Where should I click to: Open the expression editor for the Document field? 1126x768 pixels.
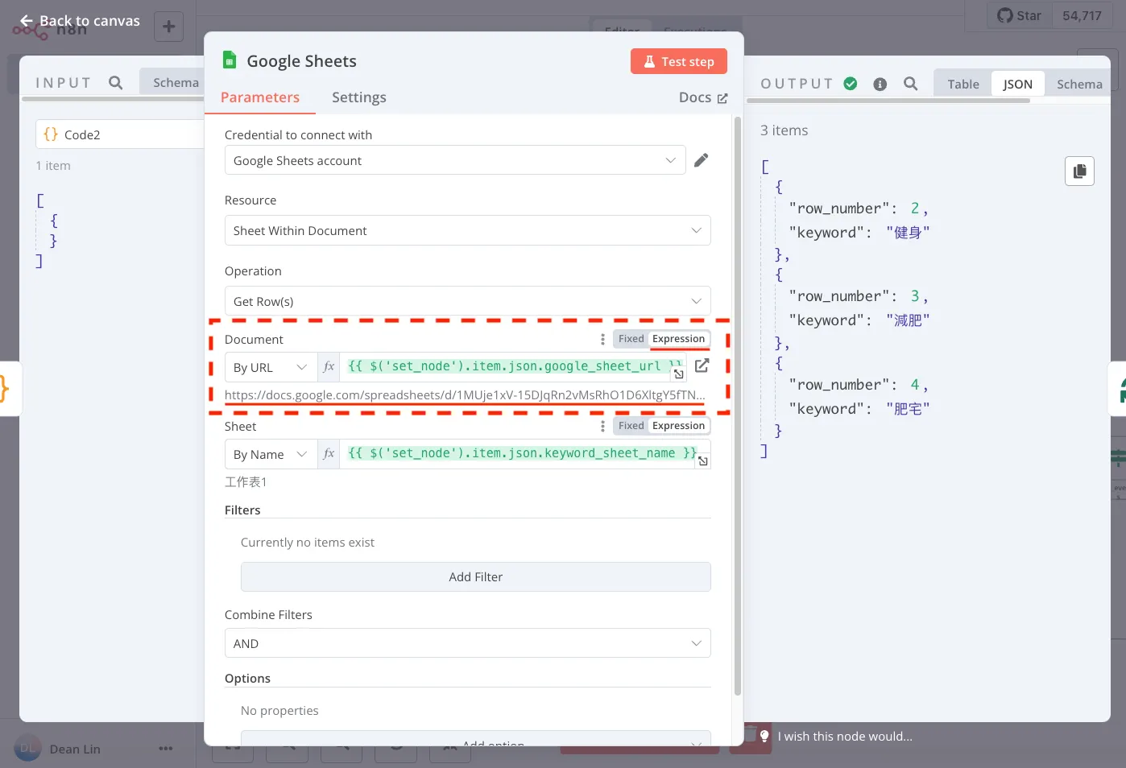click(679, 374)
